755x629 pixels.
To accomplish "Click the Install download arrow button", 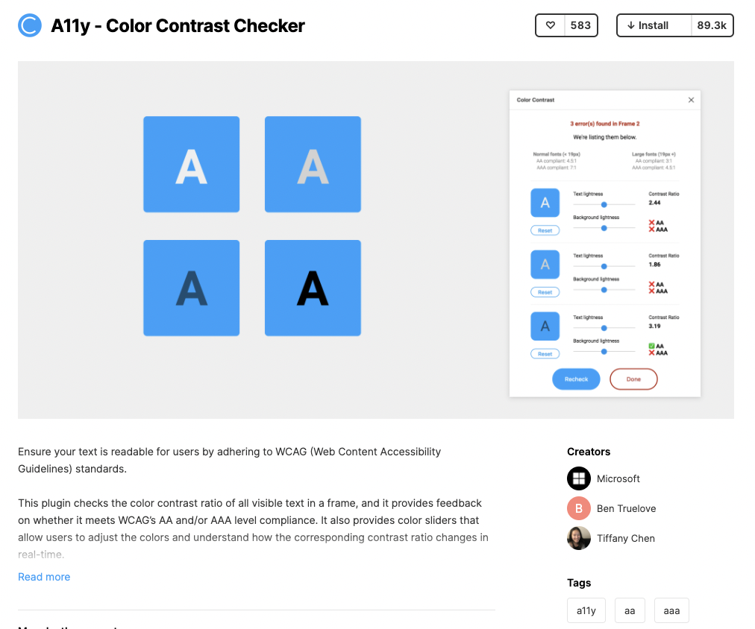I will click(x=648, y=25).
